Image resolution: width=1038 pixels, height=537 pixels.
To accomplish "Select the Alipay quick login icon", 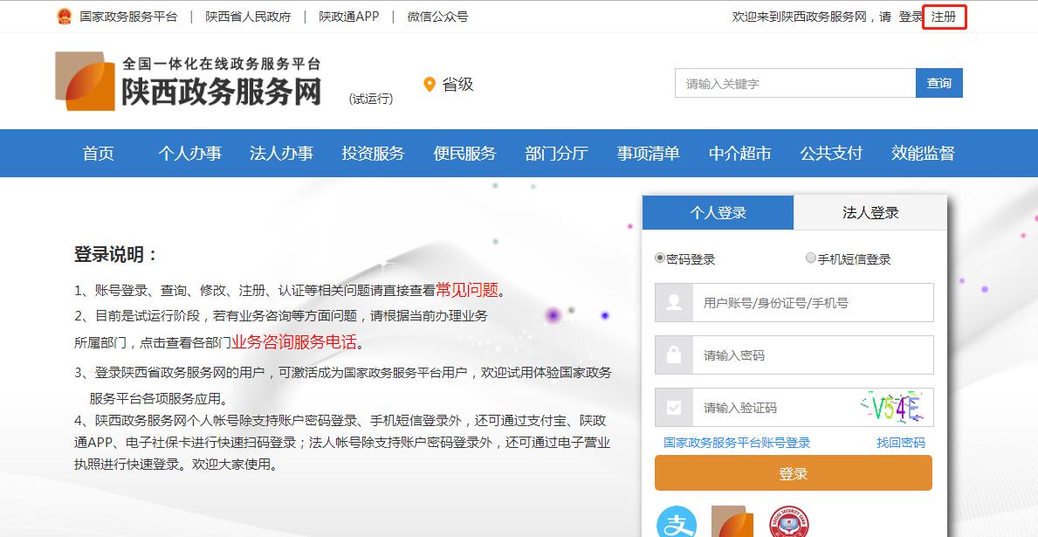I will coord(677,525).
